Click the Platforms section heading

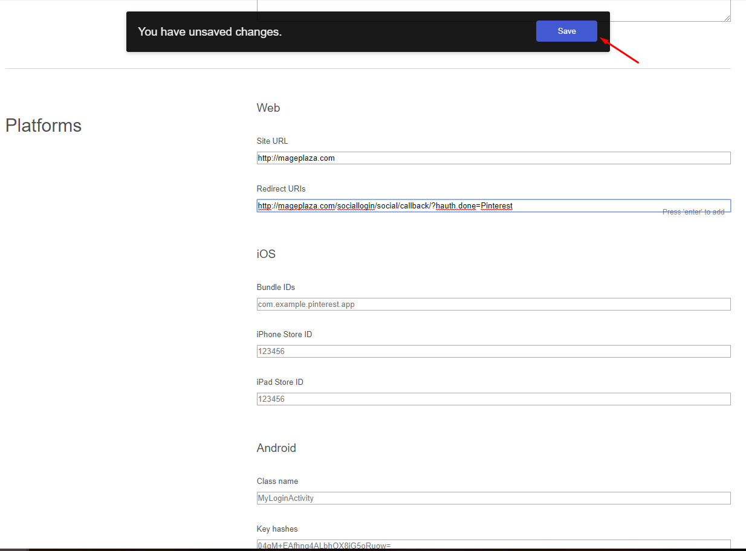[x=44, y=126]
